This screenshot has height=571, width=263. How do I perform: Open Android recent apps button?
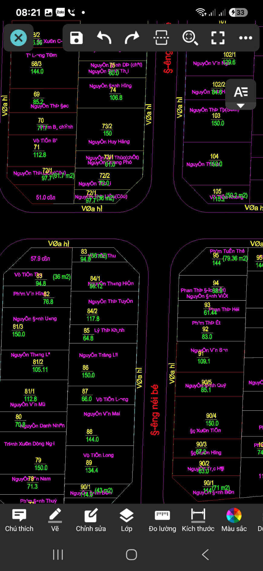click(x=58, y=555)
